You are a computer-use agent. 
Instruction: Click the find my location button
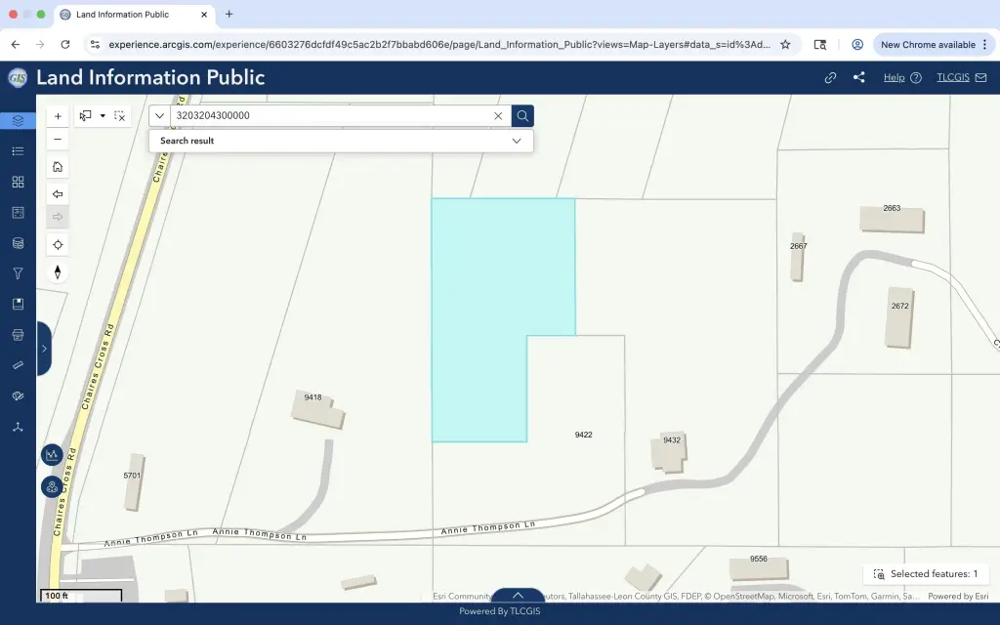(x=58, y=244)
